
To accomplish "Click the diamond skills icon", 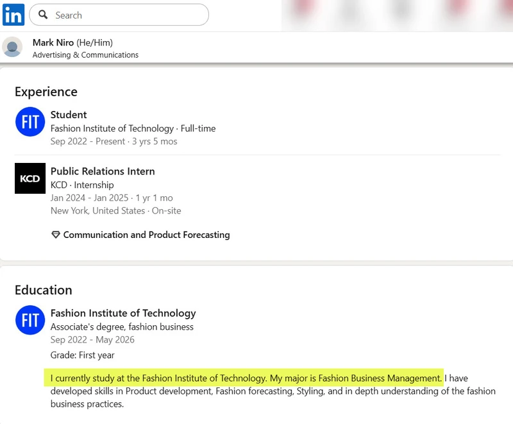I will coord(55,235).
